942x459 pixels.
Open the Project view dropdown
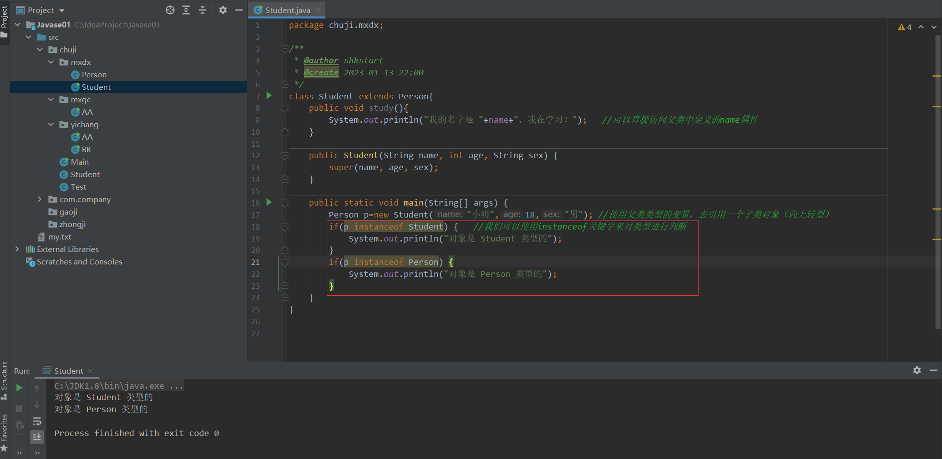62,10
